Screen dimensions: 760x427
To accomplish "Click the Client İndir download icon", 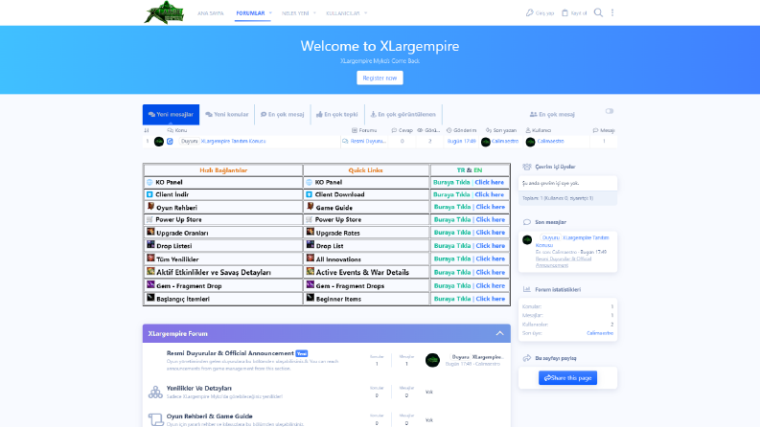I will point(150,194).
